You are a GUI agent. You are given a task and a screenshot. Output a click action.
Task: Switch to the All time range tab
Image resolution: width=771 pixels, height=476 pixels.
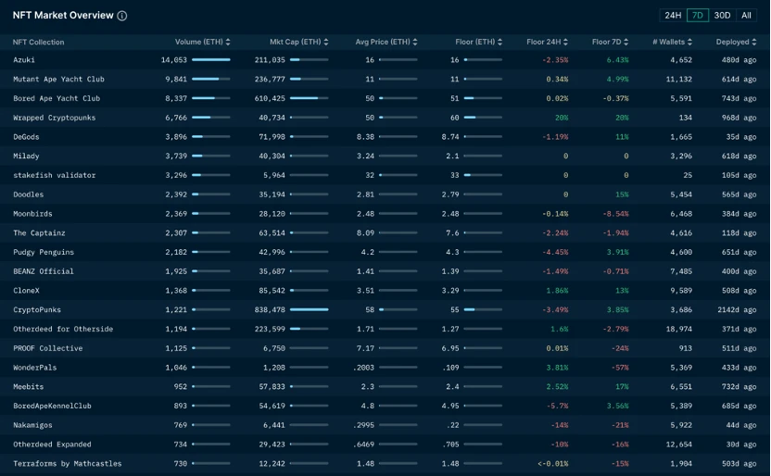(x=746, y=15)
